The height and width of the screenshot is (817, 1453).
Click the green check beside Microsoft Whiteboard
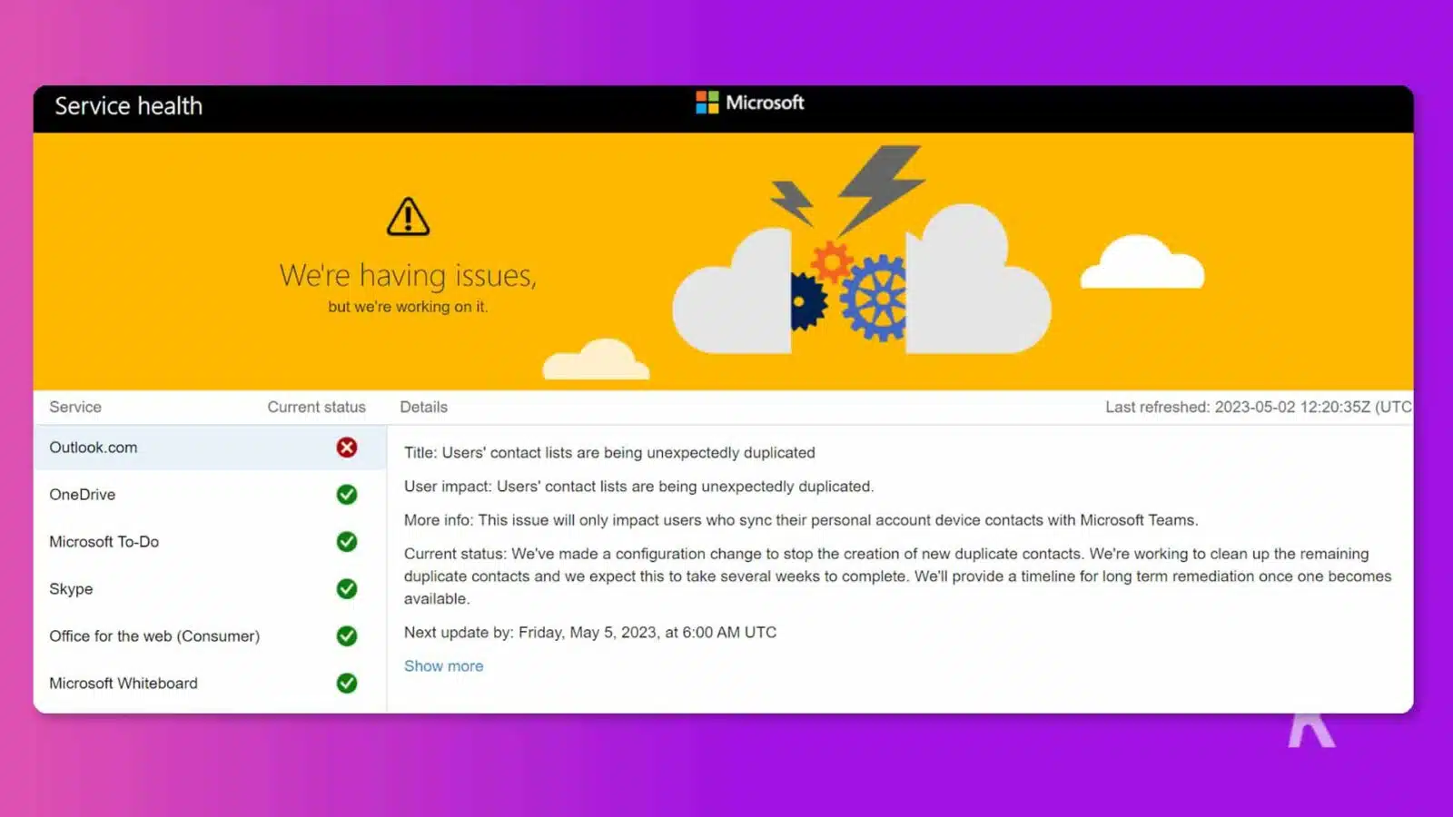(347, 684)
